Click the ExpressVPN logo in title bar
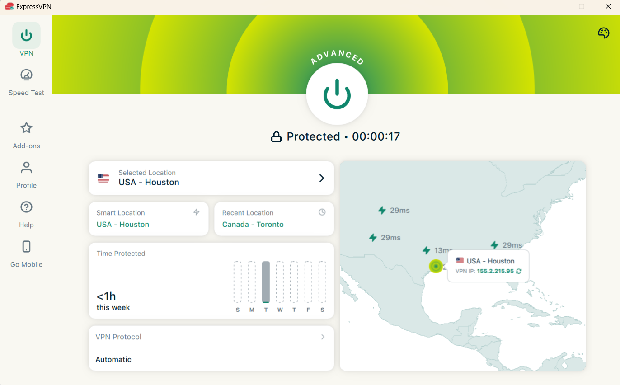This screenshot has width=620, height=385. [x=9, y=6]
